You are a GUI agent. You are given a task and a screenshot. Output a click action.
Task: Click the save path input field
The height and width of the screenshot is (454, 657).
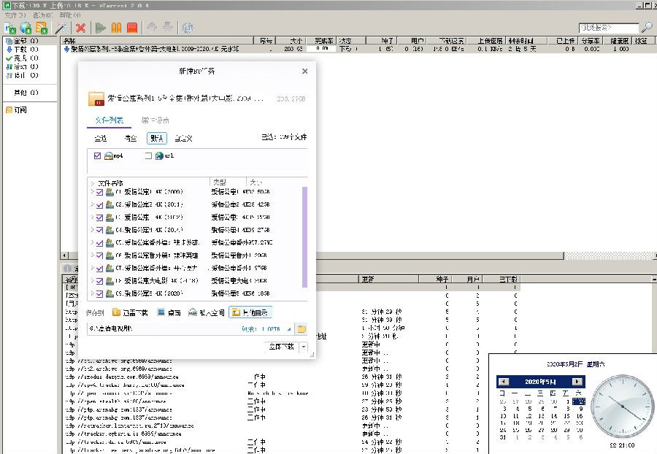(x=164, y=328)
